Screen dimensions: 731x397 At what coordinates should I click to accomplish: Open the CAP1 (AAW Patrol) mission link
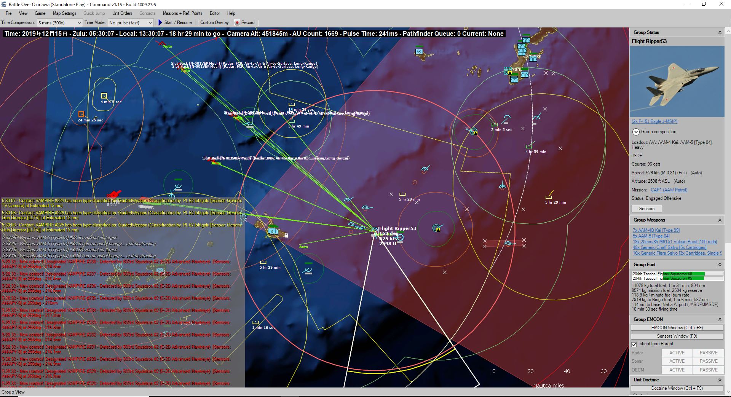pyautogui.click(x=669, y=190)
